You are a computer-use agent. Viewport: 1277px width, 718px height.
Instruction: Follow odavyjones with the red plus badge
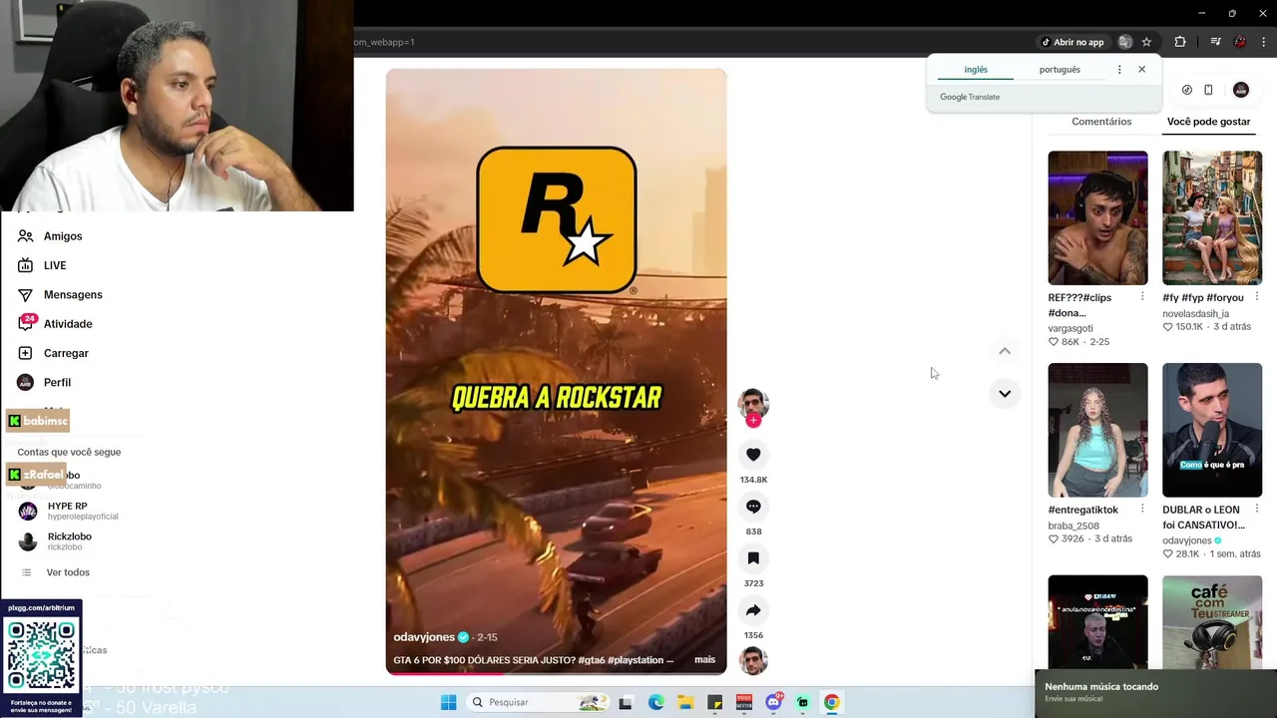coord(753,421)
